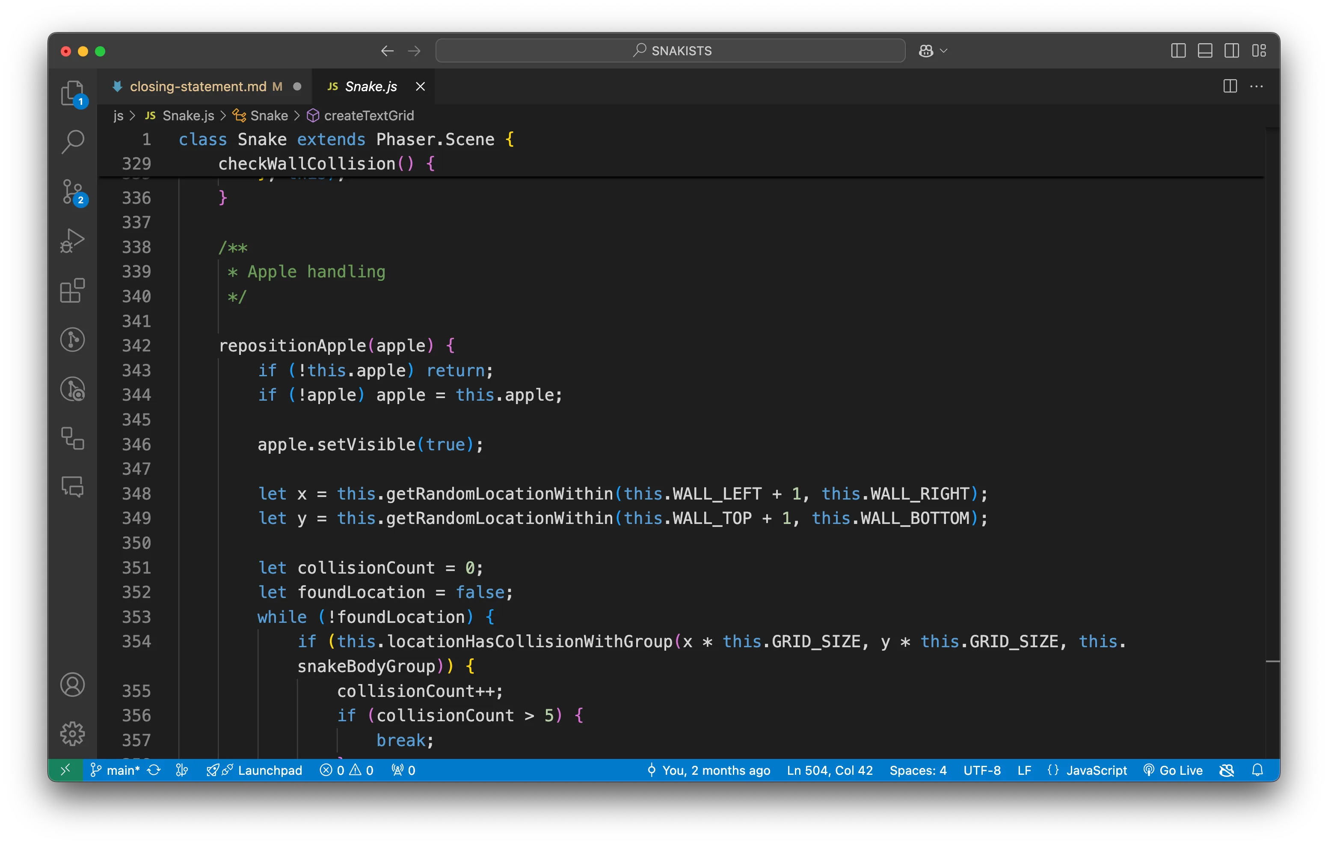
Task: Change indentation Spaces: 4
Action: click(x=918, y=770)
